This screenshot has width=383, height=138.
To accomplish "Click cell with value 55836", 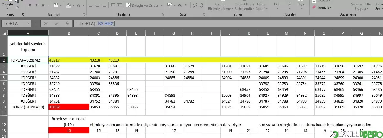I will pos(117,84).
